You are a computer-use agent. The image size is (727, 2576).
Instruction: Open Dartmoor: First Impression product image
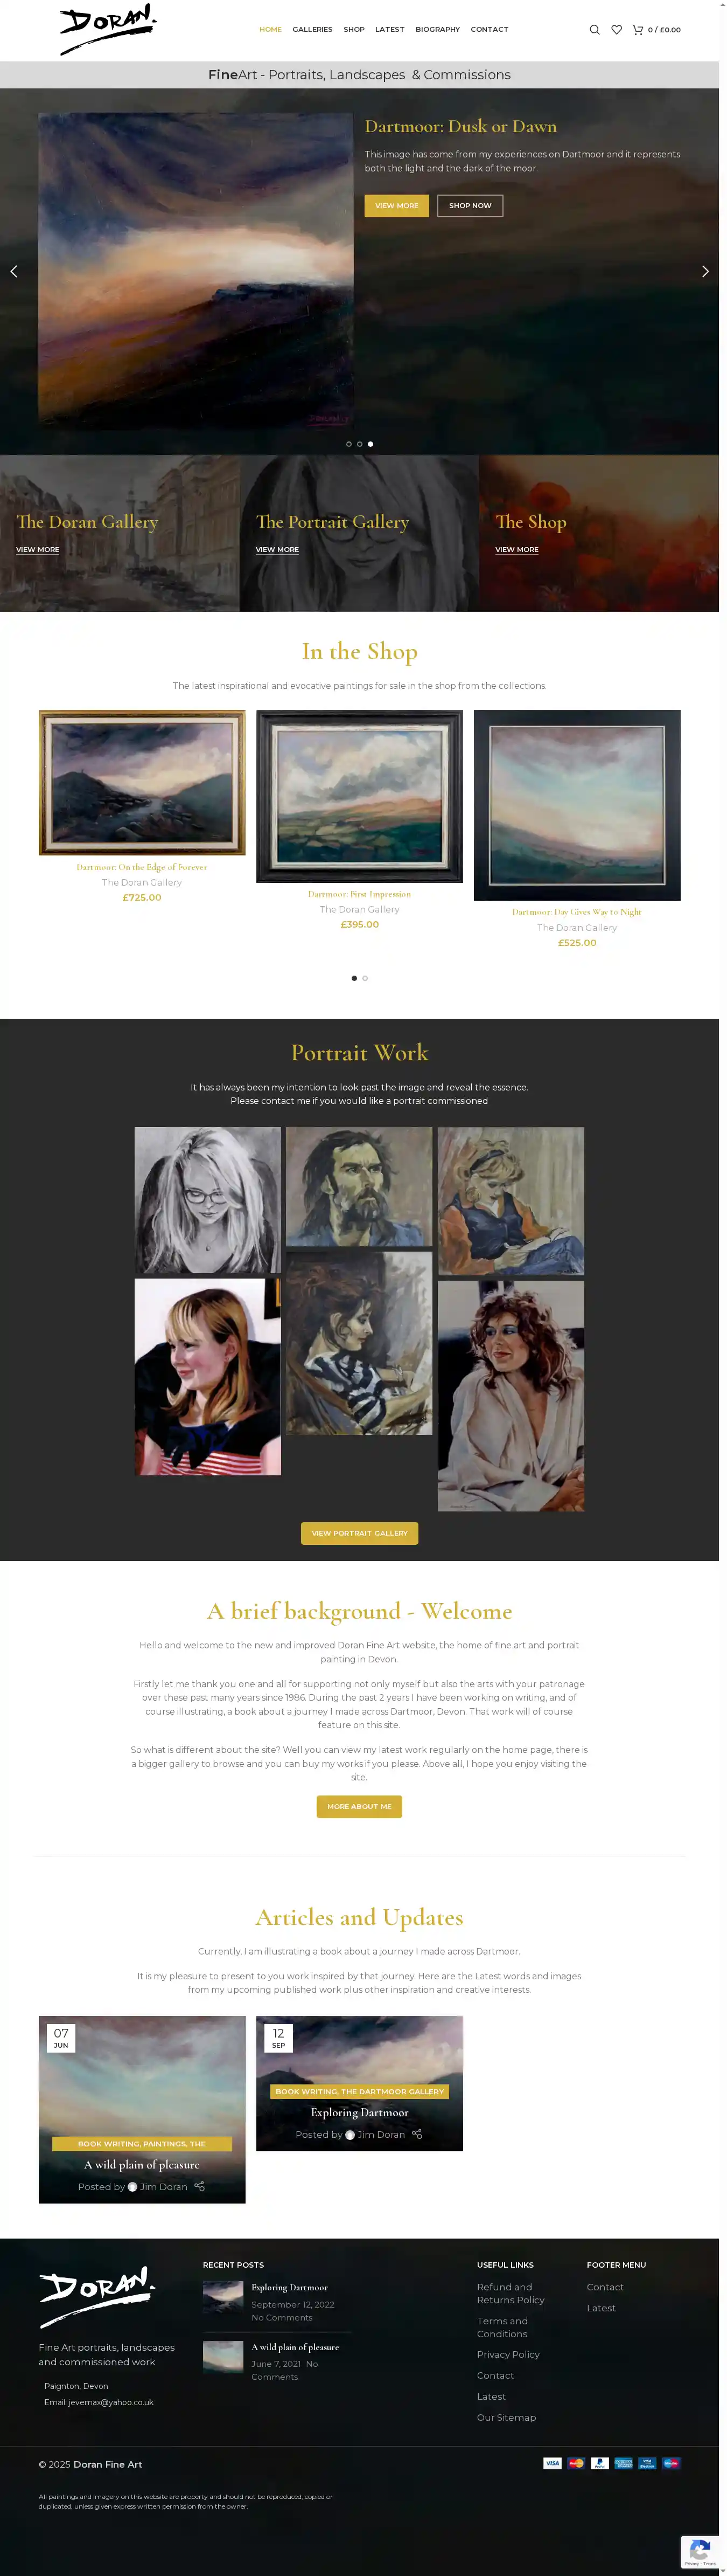pyautogui.click(x=360, y=796)
